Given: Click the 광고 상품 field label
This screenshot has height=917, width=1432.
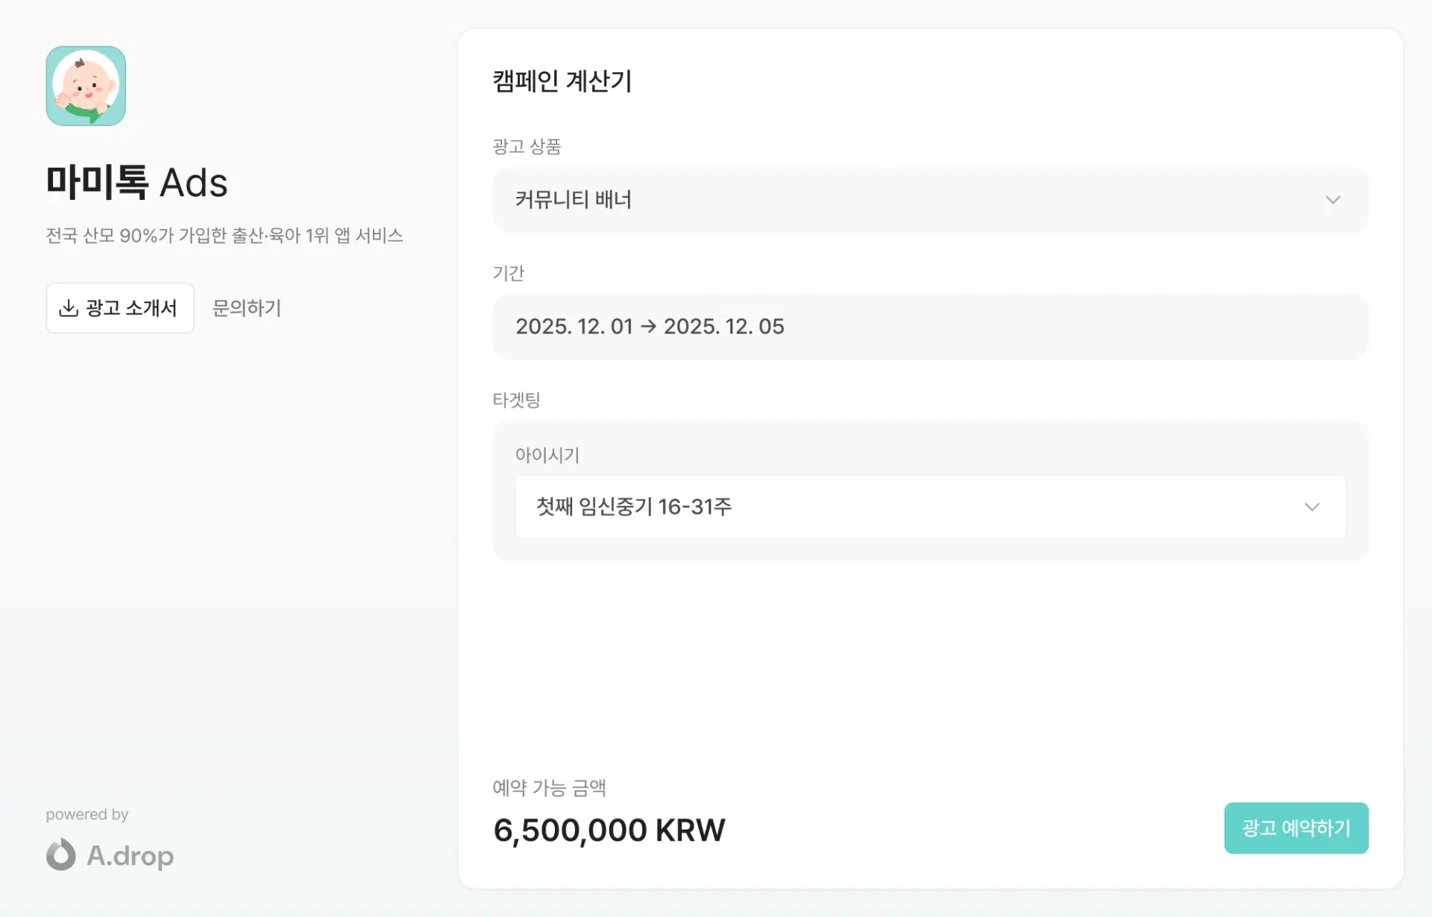Looking at the screenshot, I should [x=527, y=147].
